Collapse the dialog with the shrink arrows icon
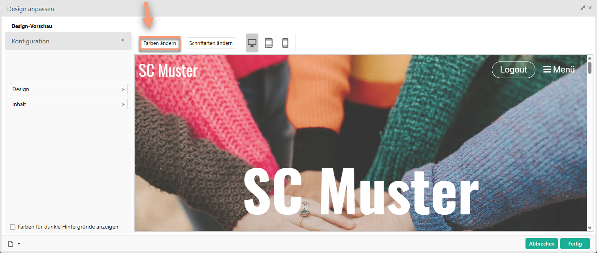Screen dimensions: 597x253 pyautogui.click(x=583, y=7)
